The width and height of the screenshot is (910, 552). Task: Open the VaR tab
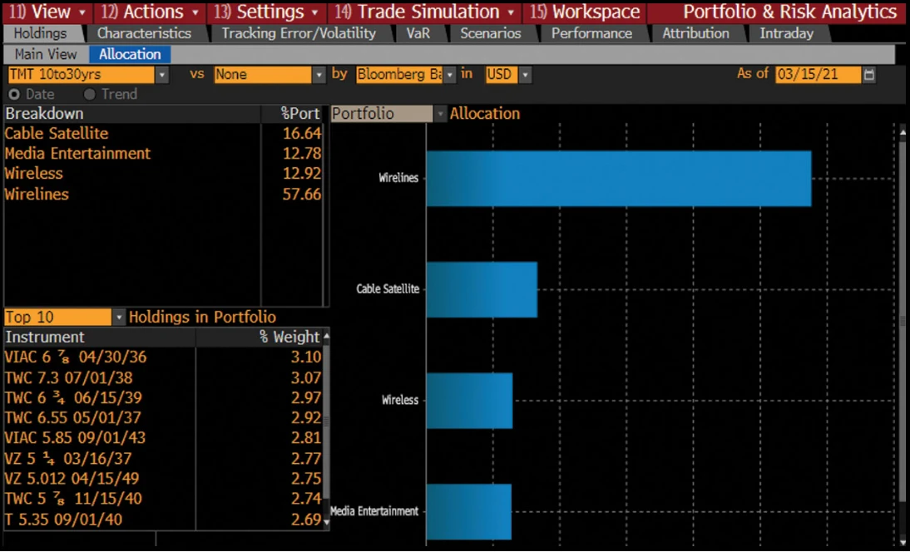418,33
